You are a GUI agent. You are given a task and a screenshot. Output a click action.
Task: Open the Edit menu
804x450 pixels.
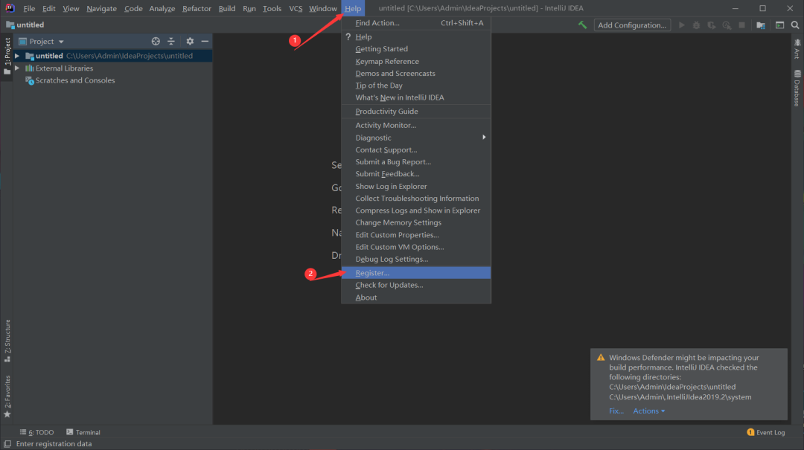[48, 8]
